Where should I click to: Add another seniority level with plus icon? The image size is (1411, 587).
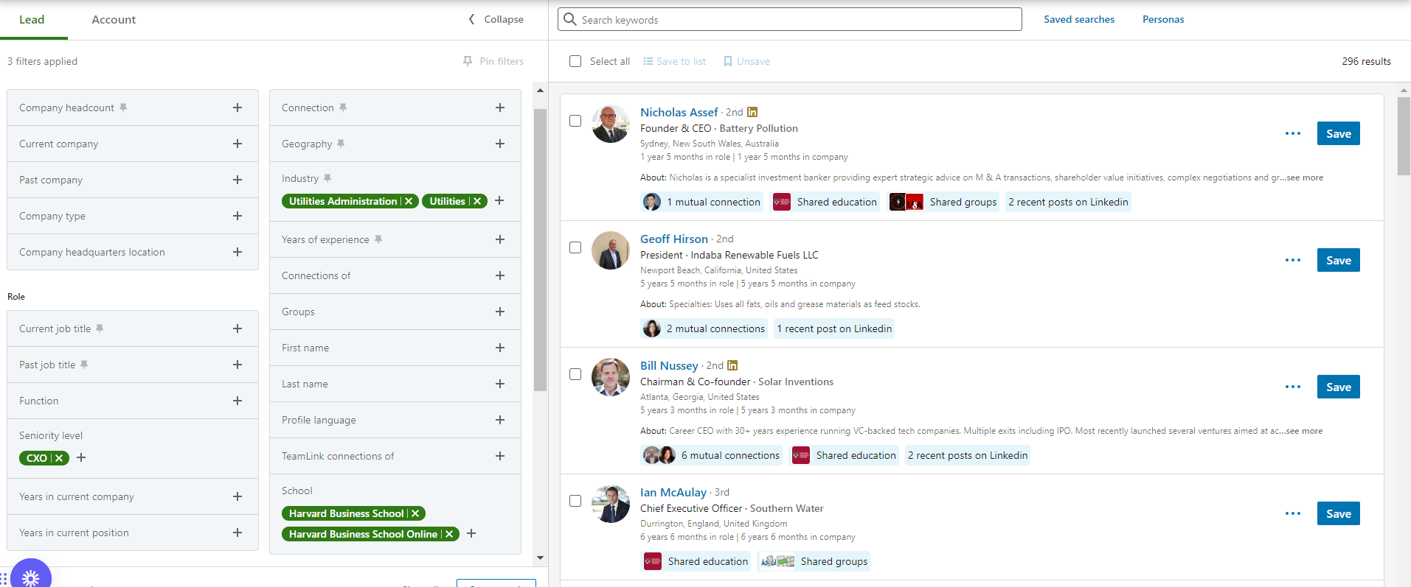coord(81,457)
